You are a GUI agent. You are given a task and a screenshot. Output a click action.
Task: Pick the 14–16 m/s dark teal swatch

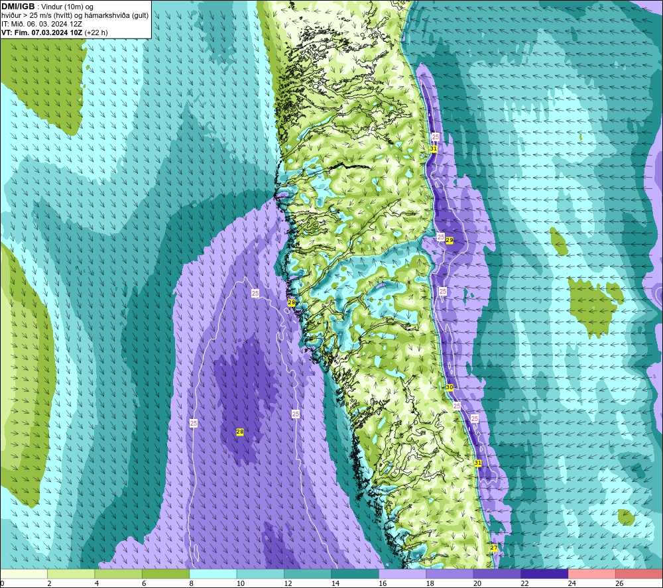pyautogui.click(x=355, y=573)
